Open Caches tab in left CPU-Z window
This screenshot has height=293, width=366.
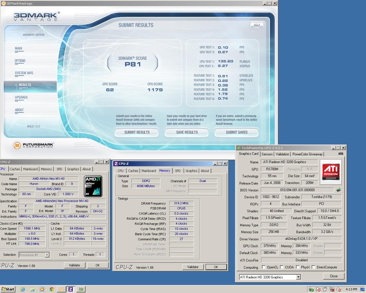15,169
